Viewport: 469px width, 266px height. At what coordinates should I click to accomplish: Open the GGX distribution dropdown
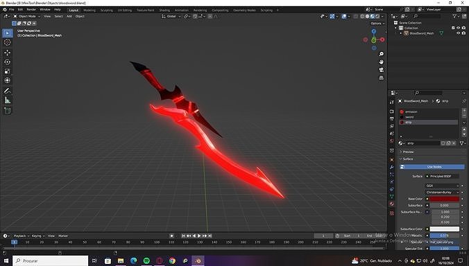[442, 186]
